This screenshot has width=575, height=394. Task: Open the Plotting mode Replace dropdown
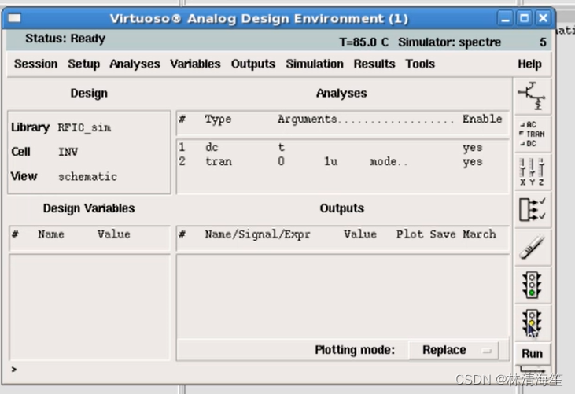454,350
